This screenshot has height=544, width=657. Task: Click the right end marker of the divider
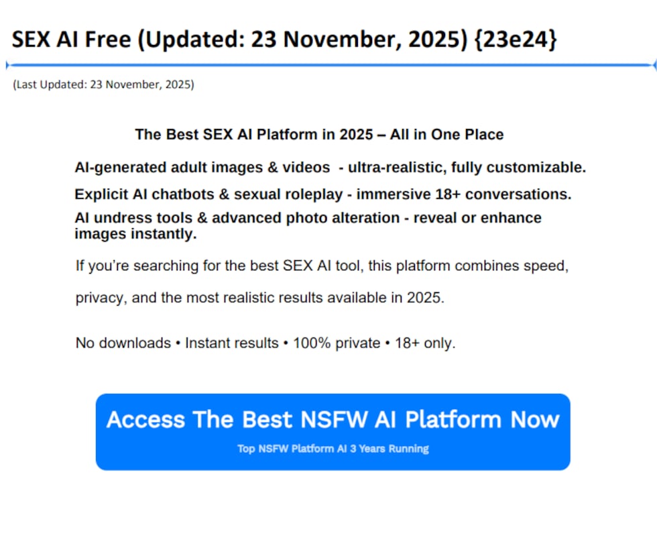pyautogui.click(x=654, y=65)
